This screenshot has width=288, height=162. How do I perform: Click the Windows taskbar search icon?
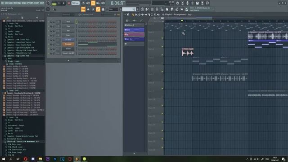[x=11, y=159]
